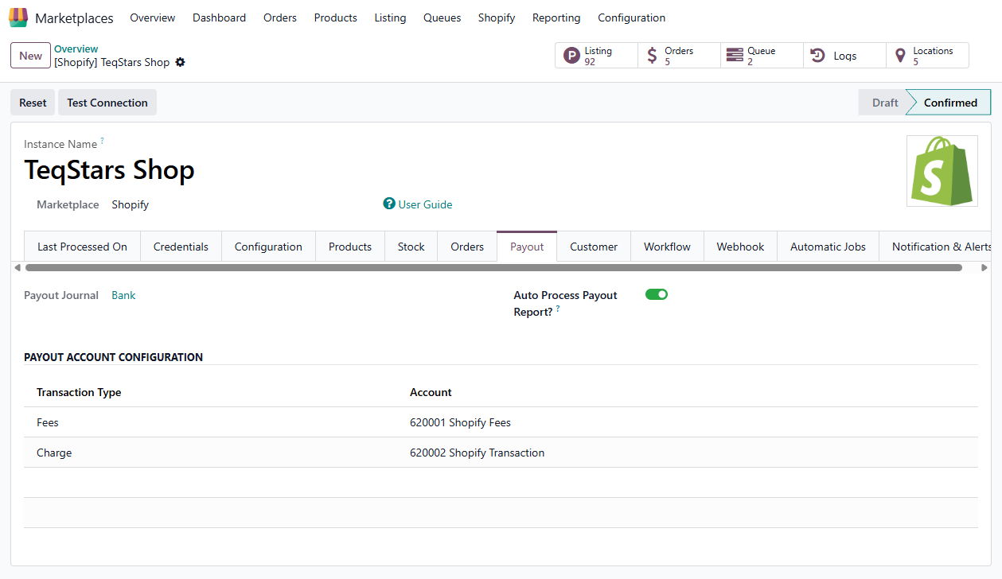Click the Locations map pin icon
Image resolution: width=1002 pixels, height=579 pixels.
tap(900, 56)
